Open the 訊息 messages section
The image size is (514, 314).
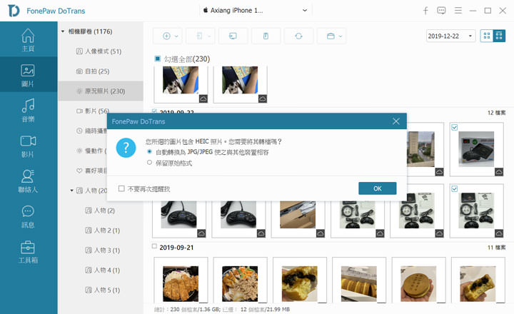(x=28, y=216)
